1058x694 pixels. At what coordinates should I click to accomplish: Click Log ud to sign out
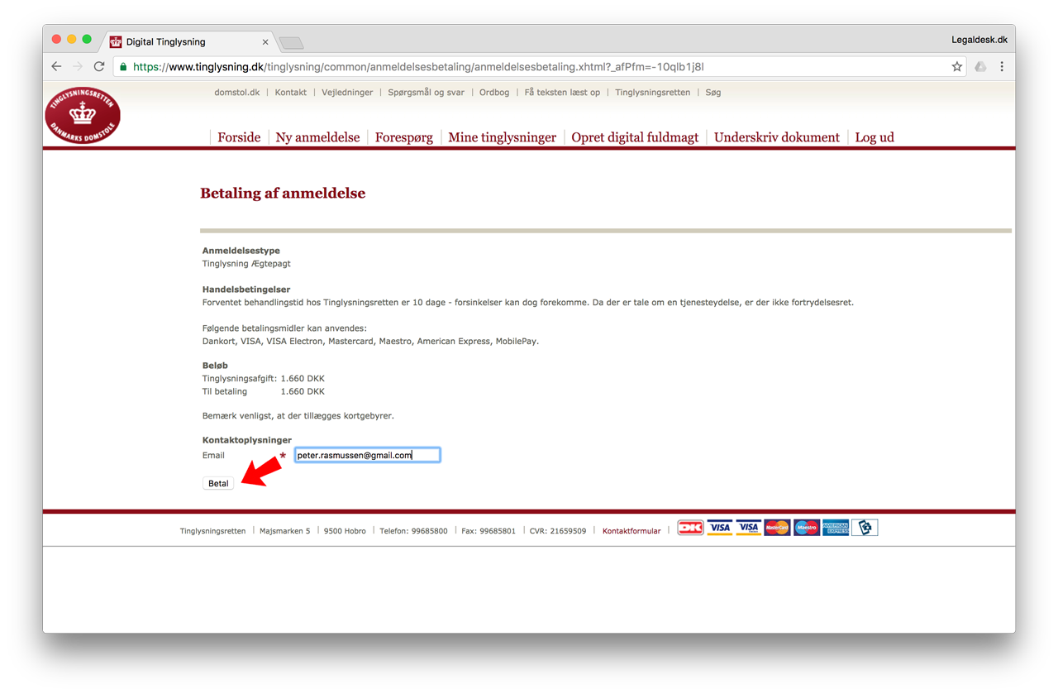coord(875,137)
